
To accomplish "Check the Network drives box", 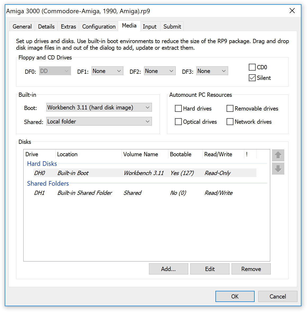I will [x=230, y=122].
